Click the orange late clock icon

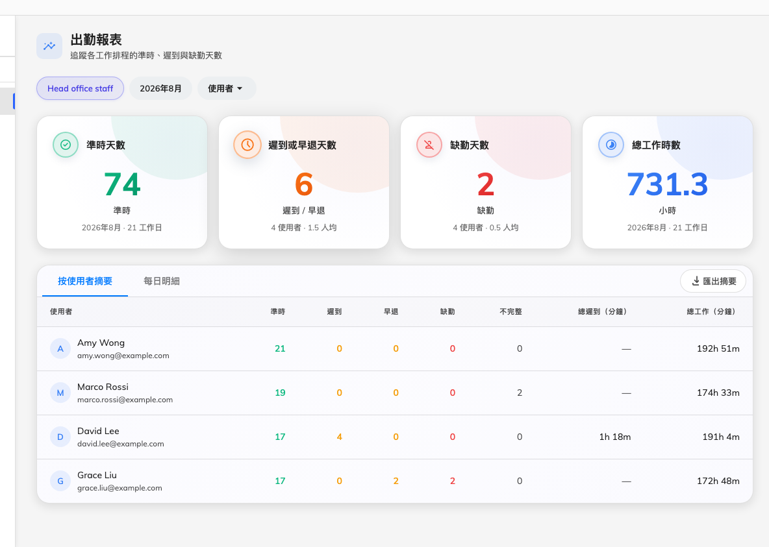click(247, 145)
